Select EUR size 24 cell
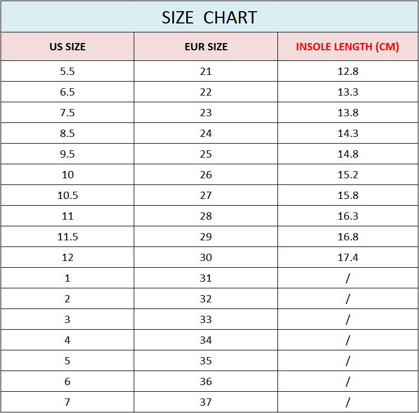This screenshot has width=419, height=413. pos(206,134)
